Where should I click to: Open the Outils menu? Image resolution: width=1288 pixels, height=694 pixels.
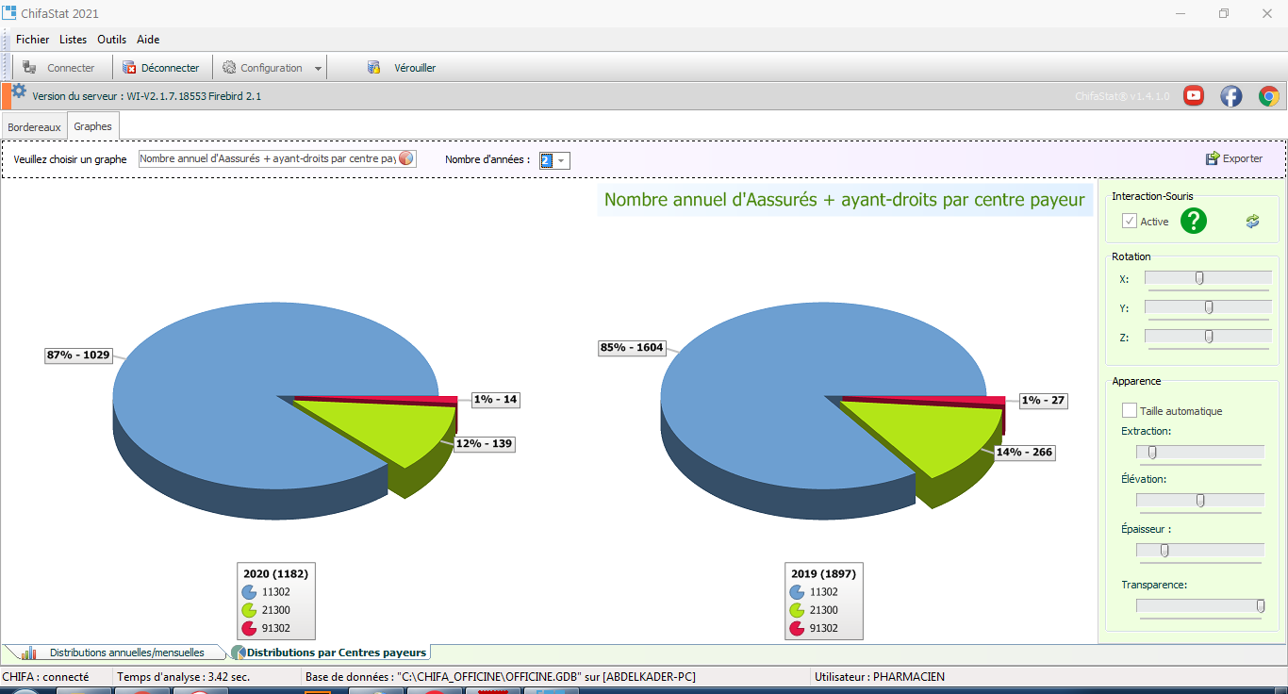click(x=111, y=40)
